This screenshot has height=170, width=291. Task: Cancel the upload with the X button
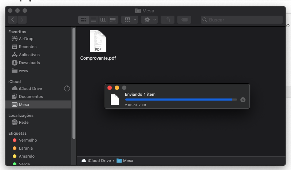point(243,100)
